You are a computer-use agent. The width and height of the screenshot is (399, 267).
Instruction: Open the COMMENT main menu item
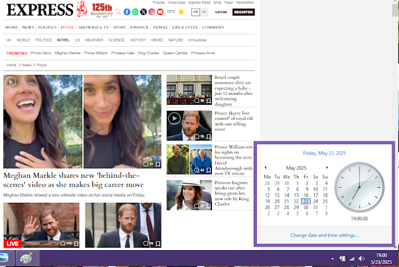click(x=213, y=27)
